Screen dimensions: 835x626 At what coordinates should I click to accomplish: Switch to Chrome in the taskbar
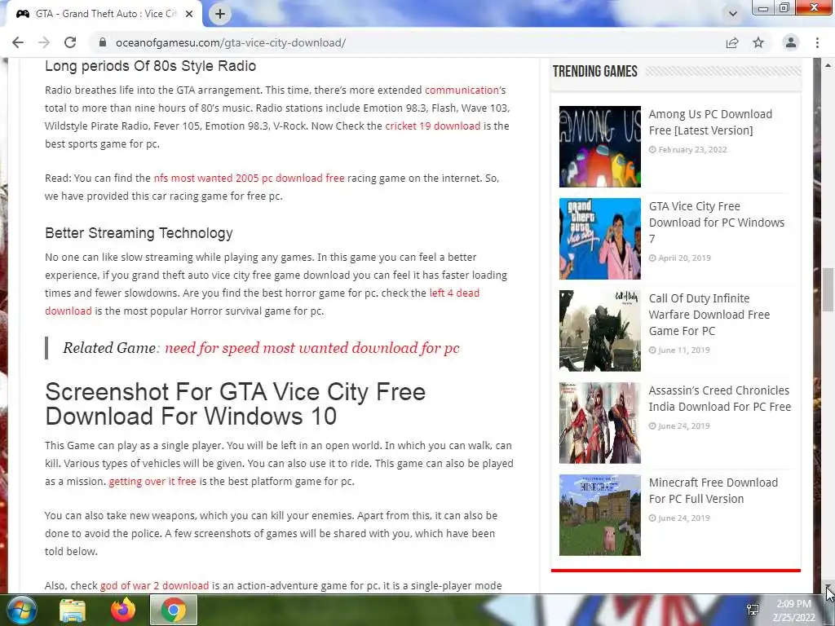pyautogui.click(x=174, y=610)
